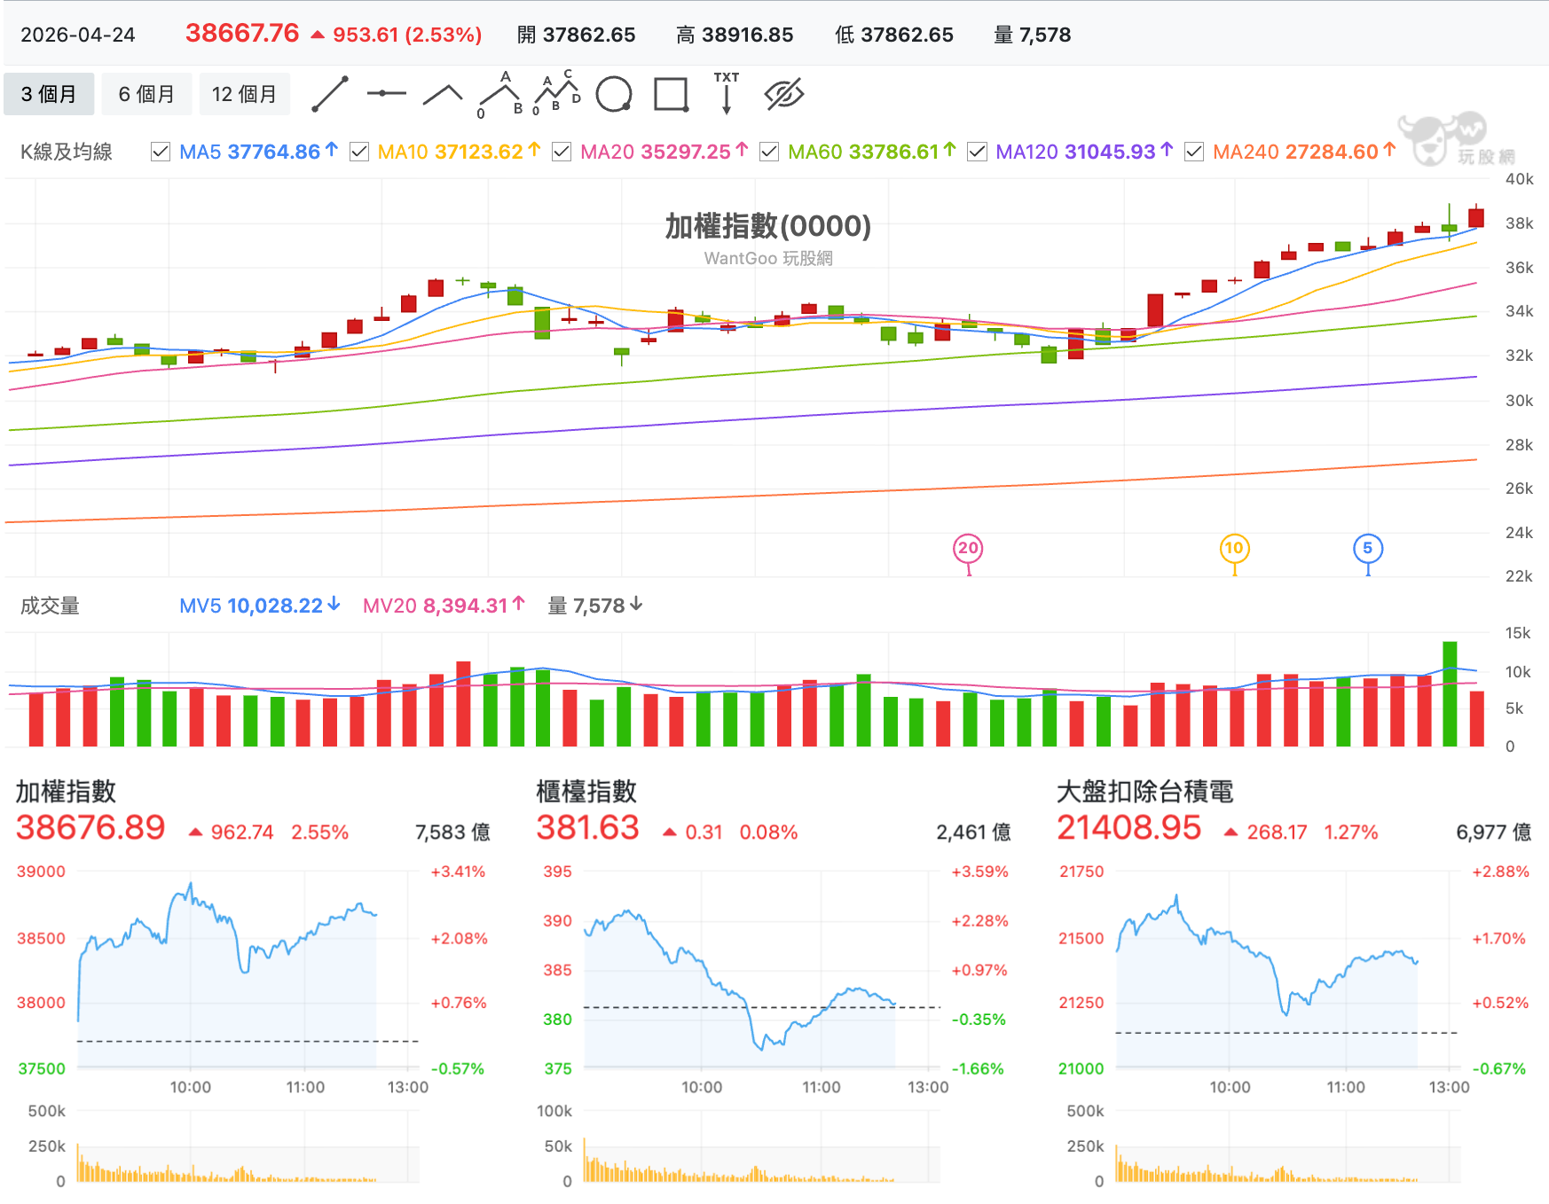Disable the MA60 moving average checkbox
Image resolution: width=1549 pixels, height=1204 pixels.
point(769,152)
